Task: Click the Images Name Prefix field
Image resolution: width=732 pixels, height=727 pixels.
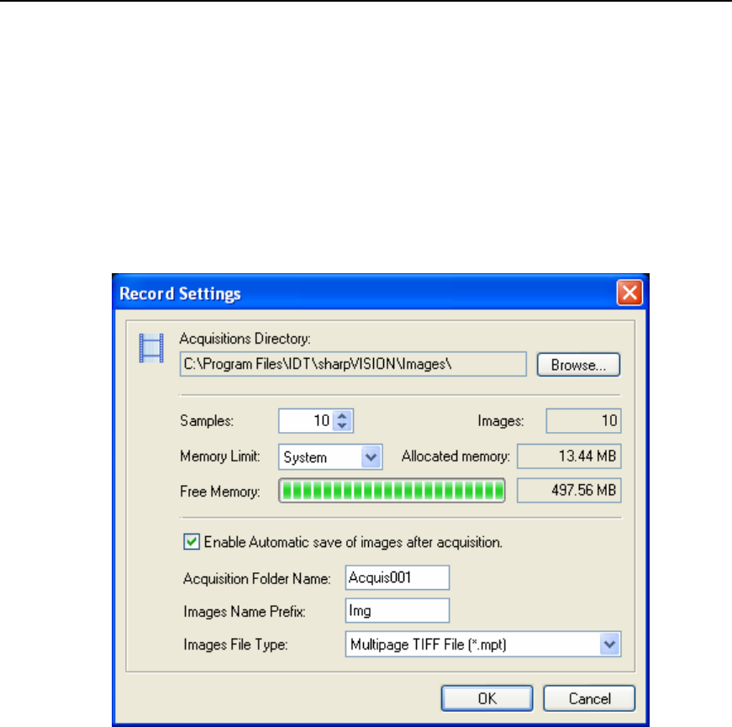Action: [x=397, y=611]
